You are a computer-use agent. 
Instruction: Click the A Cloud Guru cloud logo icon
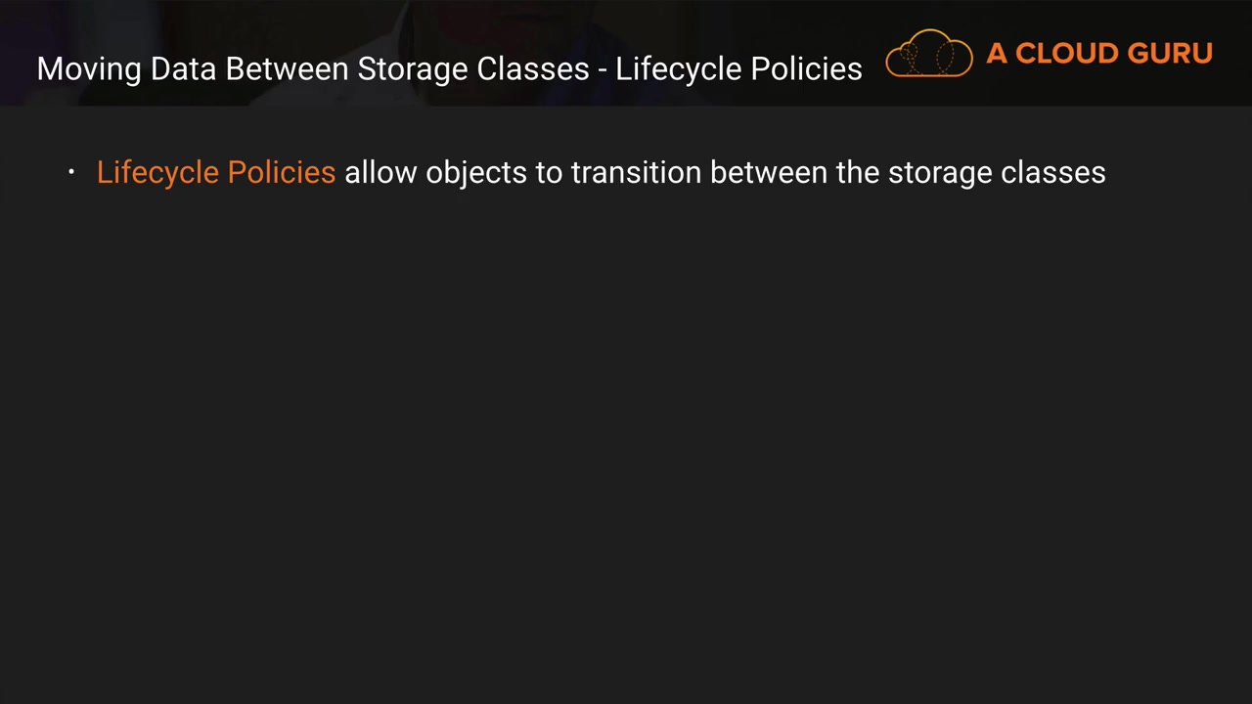928,55
